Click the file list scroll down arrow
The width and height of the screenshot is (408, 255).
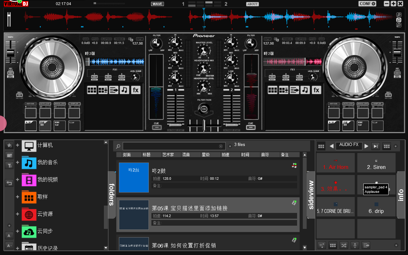click(x=305, y=247)
